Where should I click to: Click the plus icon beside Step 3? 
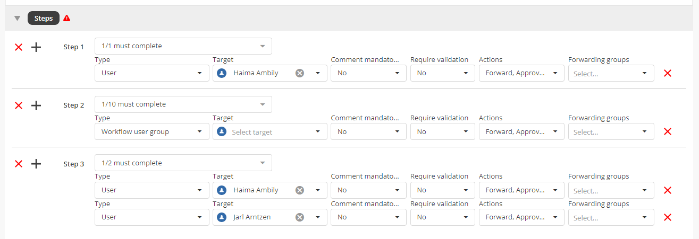pos(36,164)
